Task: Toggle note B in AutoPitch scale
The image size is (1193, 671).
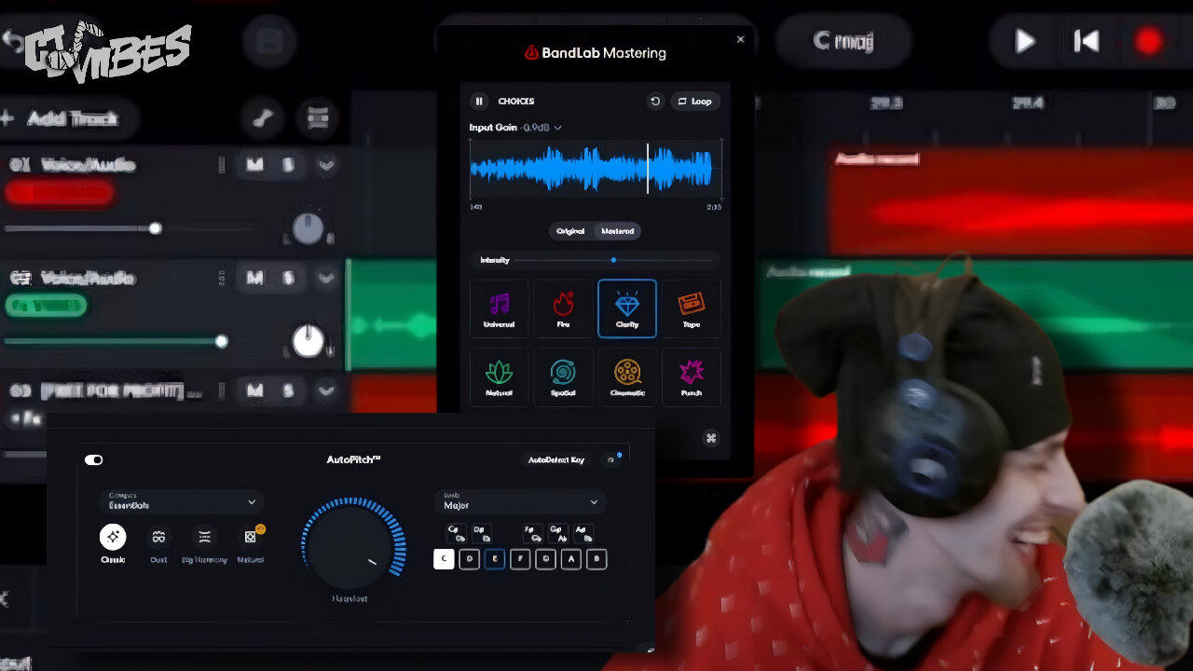Action: (597, 559)
